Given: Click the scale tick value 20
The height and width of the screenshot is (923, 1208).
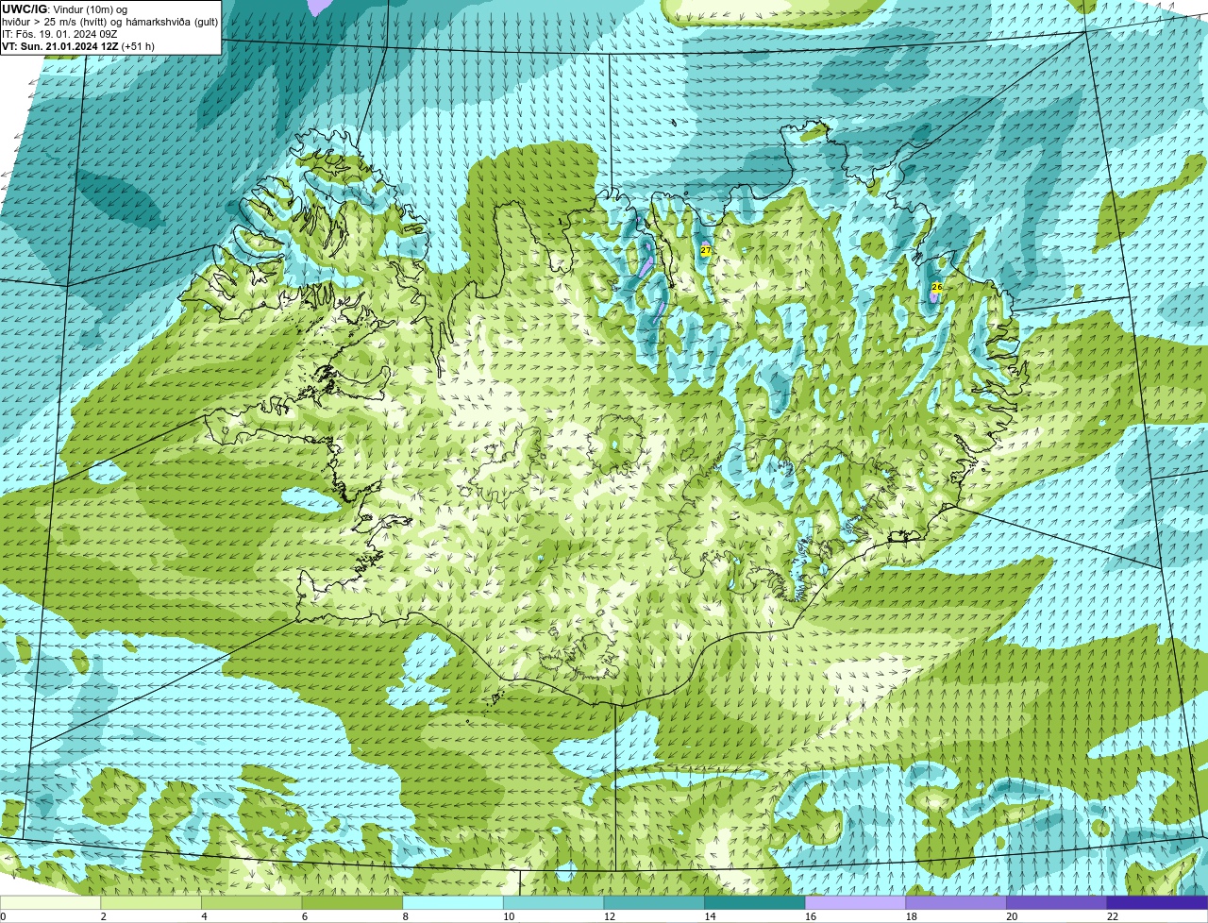Looking at the screenshot, I should (x=1012, y=916).
